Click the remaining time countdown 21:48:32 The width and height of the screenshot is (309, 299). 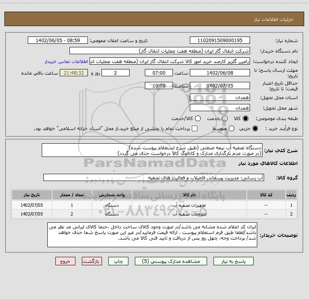[74, 73]
